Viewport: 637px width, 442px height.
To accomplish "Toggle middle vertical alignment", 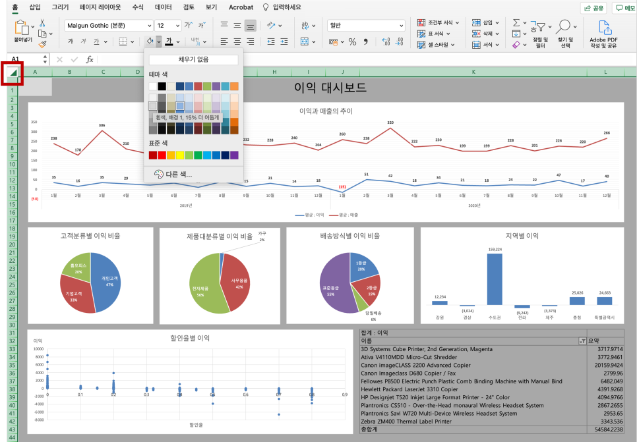I will click(237, 25).
